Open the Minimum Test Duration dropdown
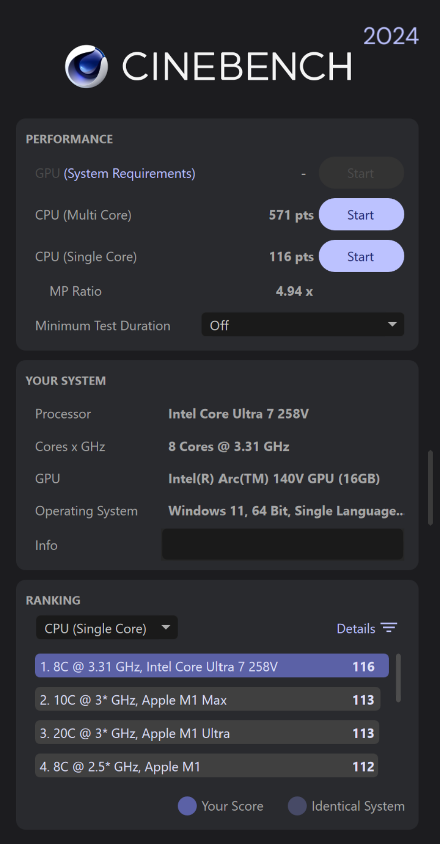The image size is (440, 844). click(303, 325)
